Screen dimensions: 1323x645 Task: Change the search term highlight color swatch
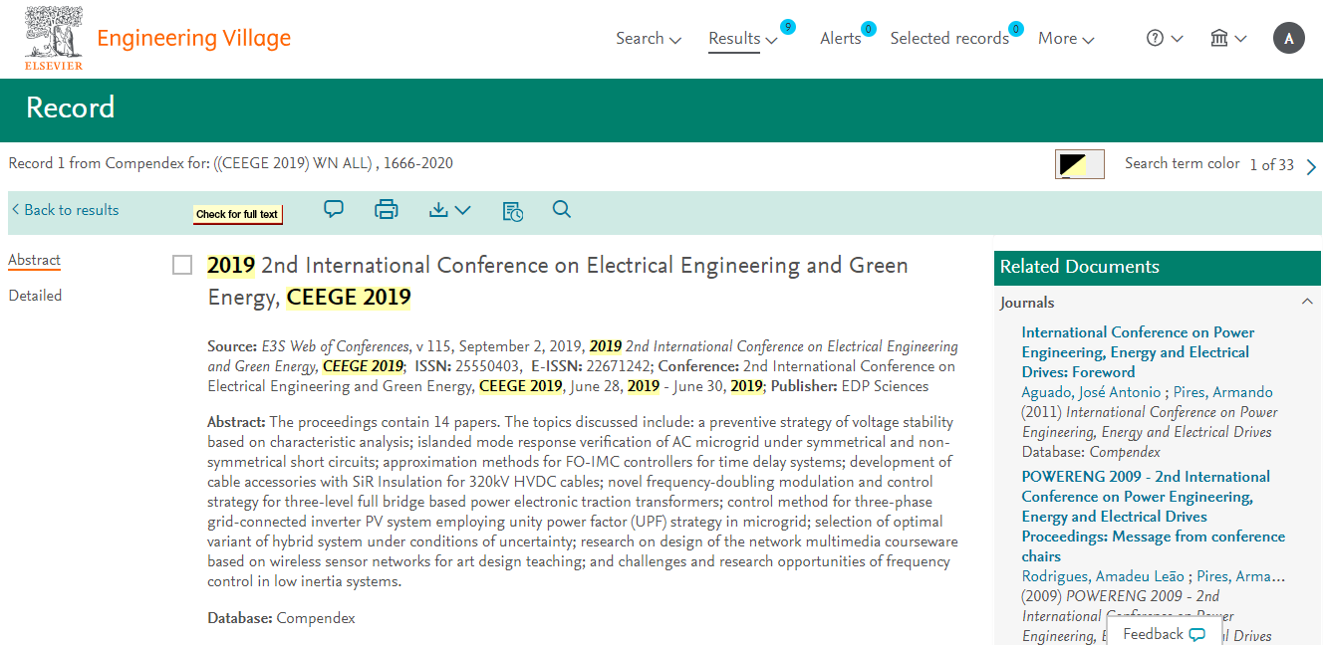coord(1079,164)
